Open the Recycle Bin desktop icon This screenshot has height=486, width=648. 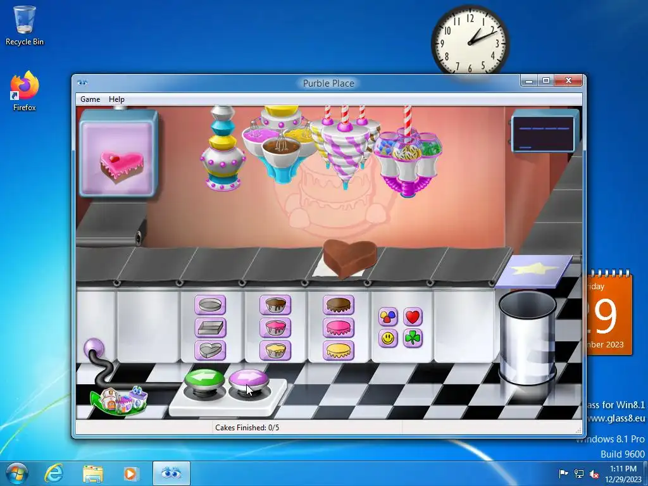click(25, 25)
